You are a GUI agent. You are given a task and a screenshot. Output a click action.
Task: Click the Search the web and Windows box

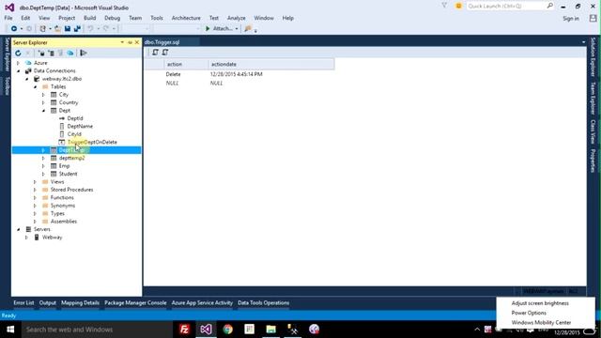tap(97, 330)
